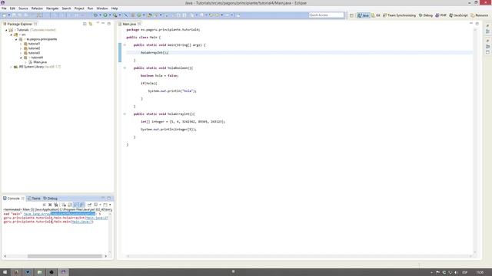The width and height of the screenshot is (492, 276).
Task: Select the Package Explorer tab
Action: (20, 24)
